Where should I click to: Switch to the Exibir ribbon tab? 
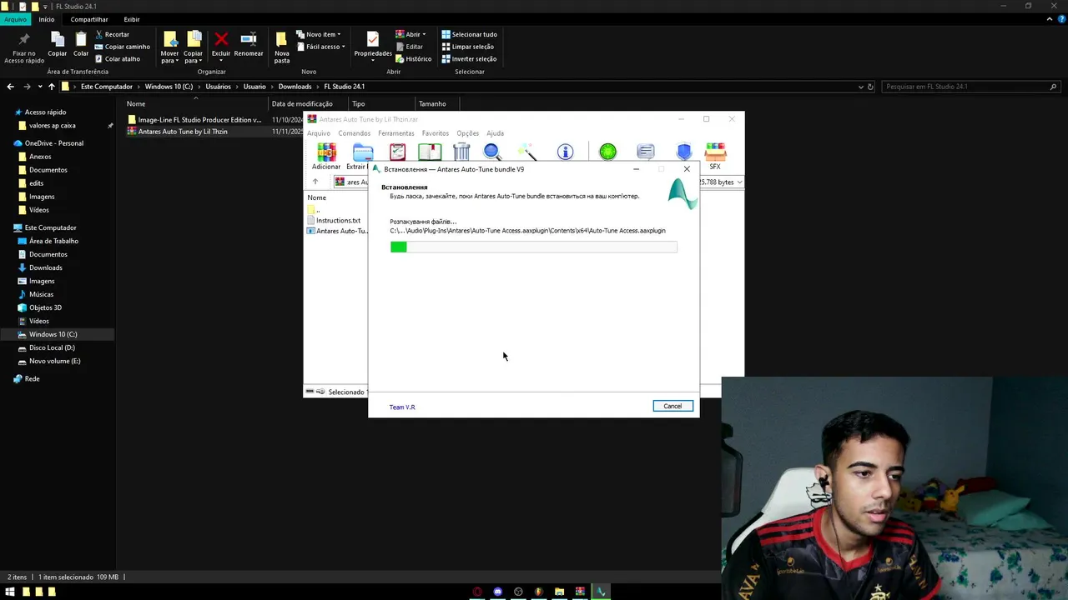(x=132, y=19)
